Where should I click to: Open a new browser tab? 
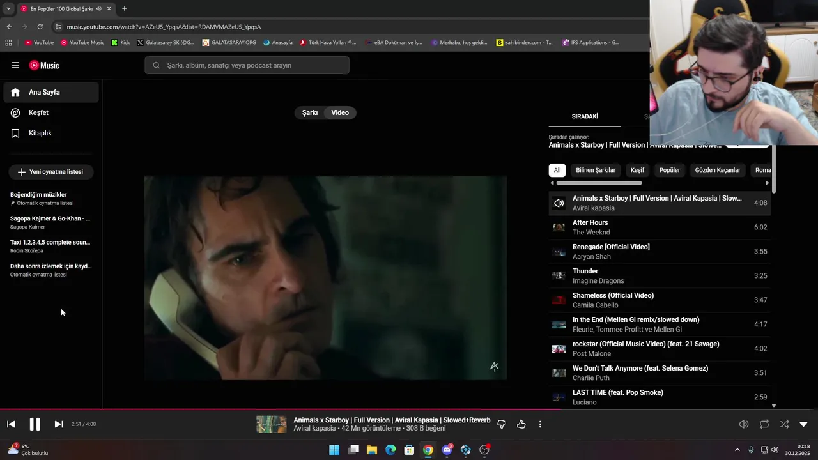pos(124,8)
